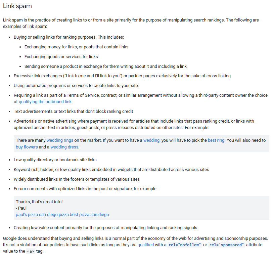The image size is (273, 259).
Task: Click the "Text advertisements or text links" bullet
Action: 73,111
